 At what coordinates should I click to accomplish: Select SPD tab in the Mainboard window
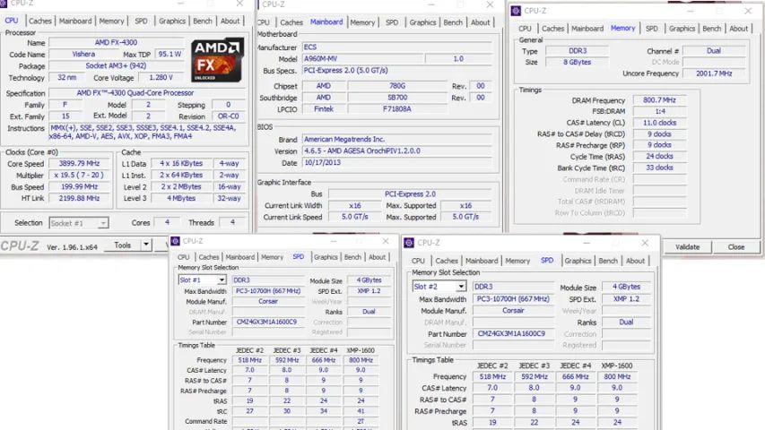pyautogui.click(x=392, y=22)
